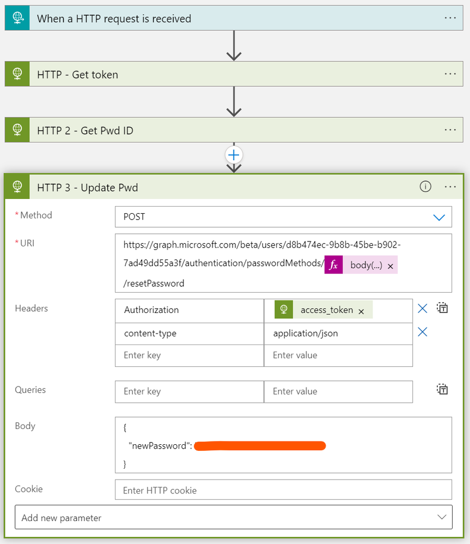Switch Headers to text mode
470x544 pixels.
pos(442,308)
